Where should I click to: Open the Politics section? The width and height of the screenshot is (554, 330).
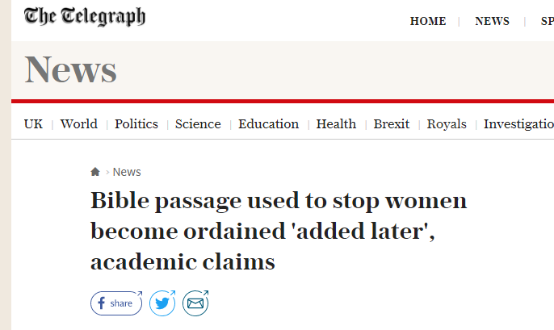[x=136, y=124]
